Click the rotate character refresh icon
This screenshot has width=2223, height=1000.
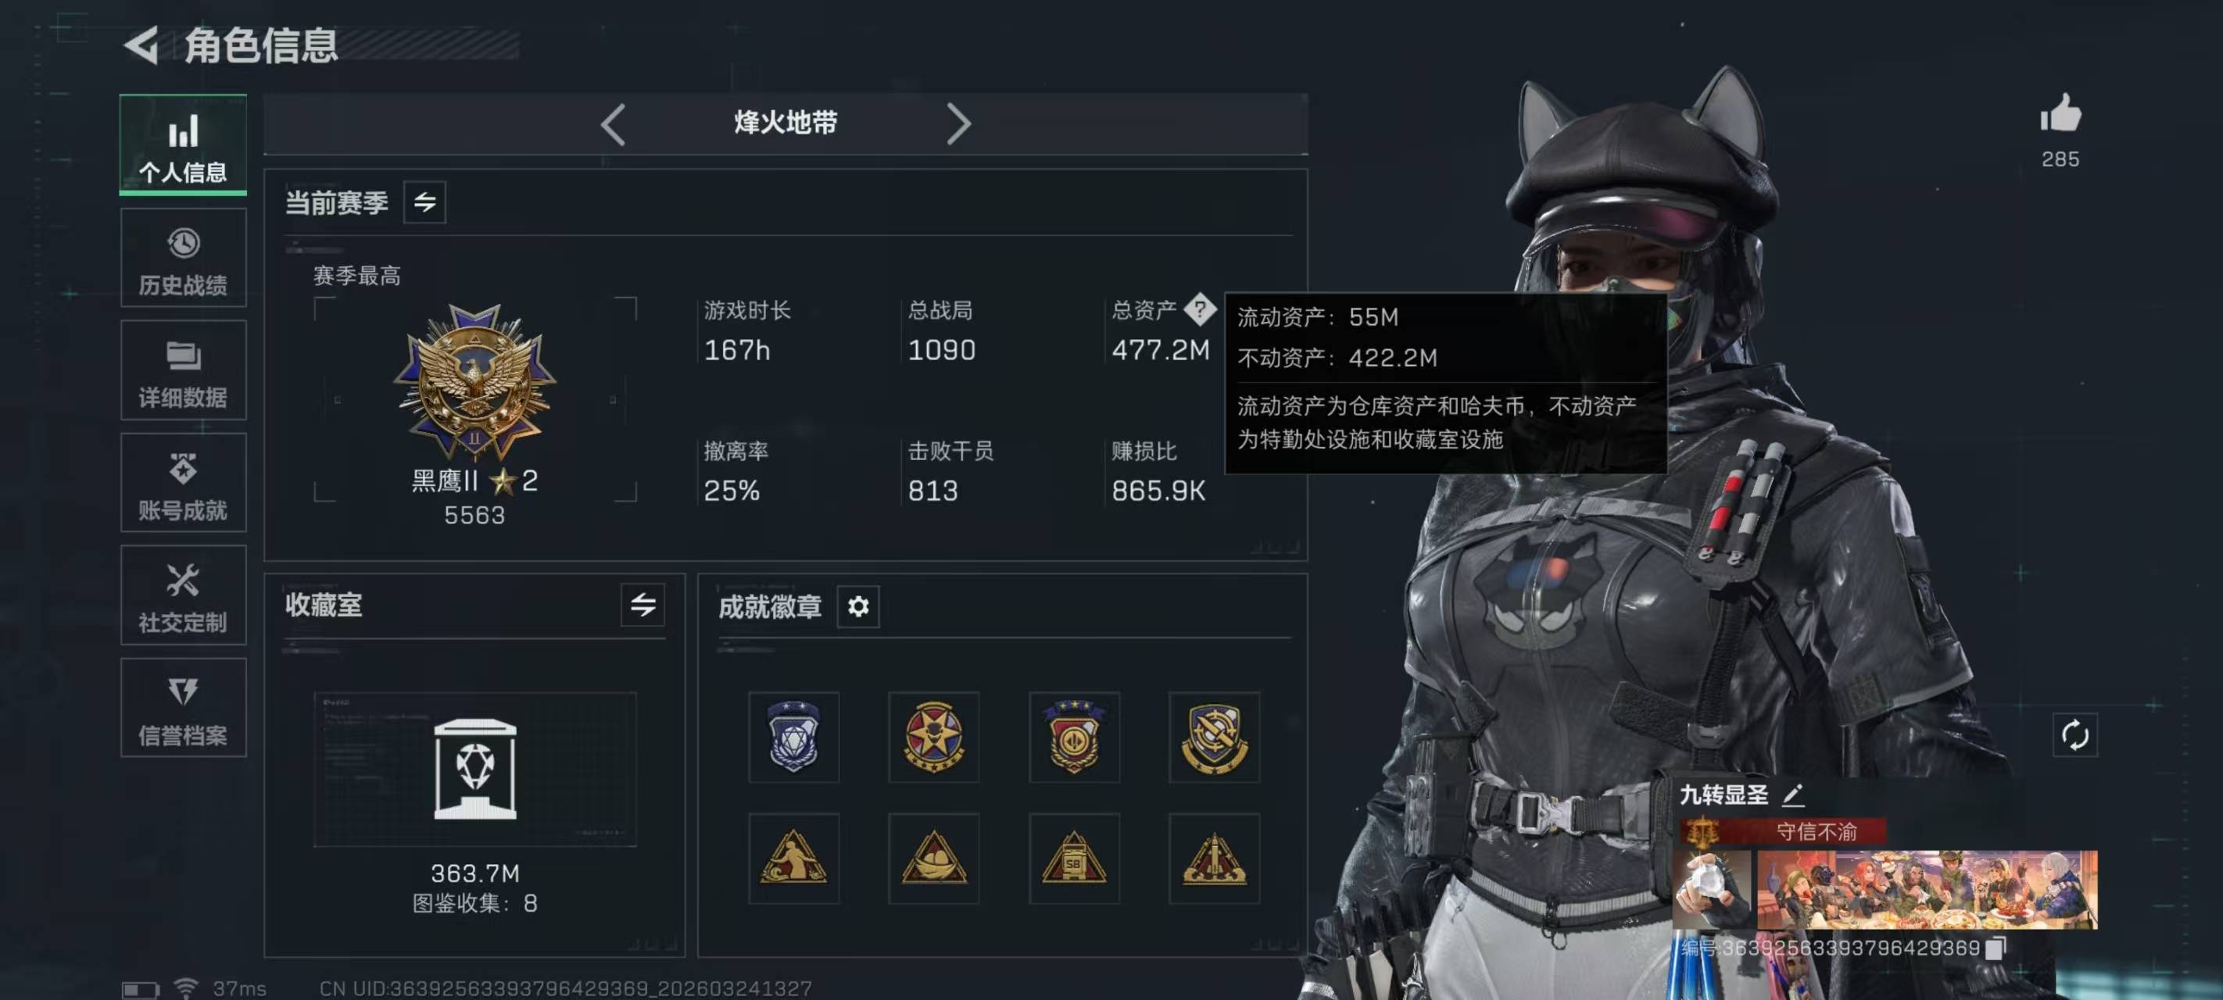pyautogui.click(x=2074, y=735)
